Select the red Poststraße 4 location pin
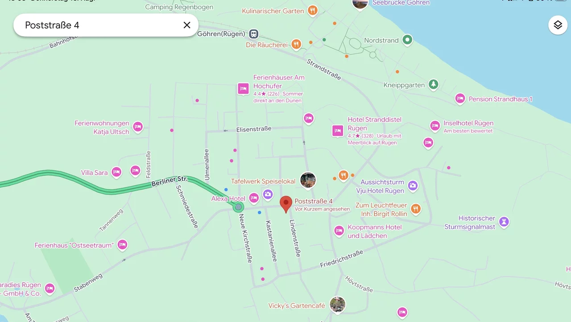The height and width of the screenshot is (322, 571). click(x=286, y=204)
